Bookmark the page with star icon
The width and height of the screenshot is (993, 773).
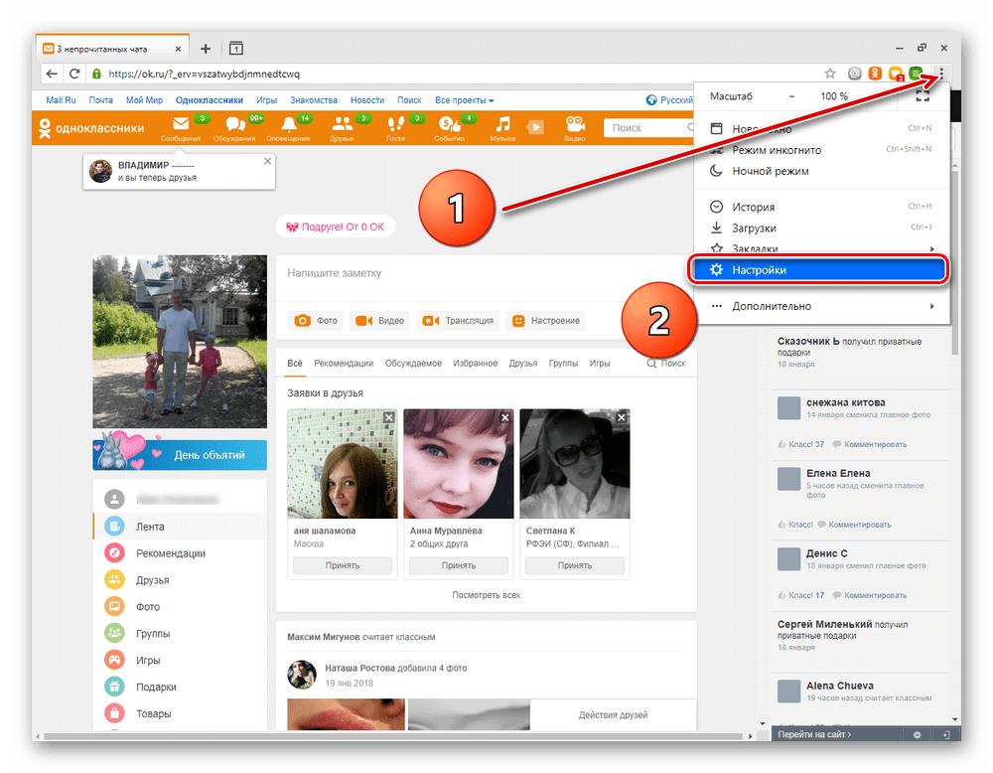click(x=829, y=74)
